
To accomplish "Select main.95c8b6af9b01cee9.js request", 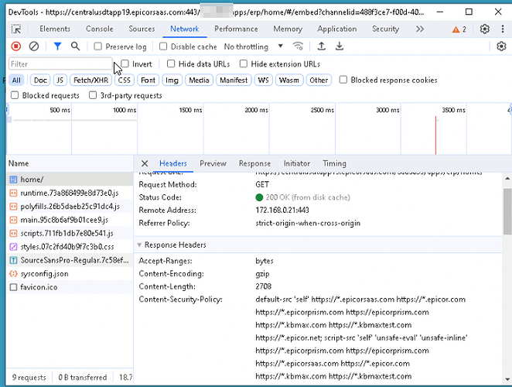I will (x=70, y=220).
